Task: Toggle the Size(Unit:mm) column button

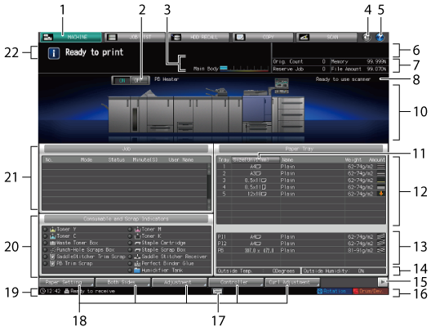Action: [x=255, y=159]
